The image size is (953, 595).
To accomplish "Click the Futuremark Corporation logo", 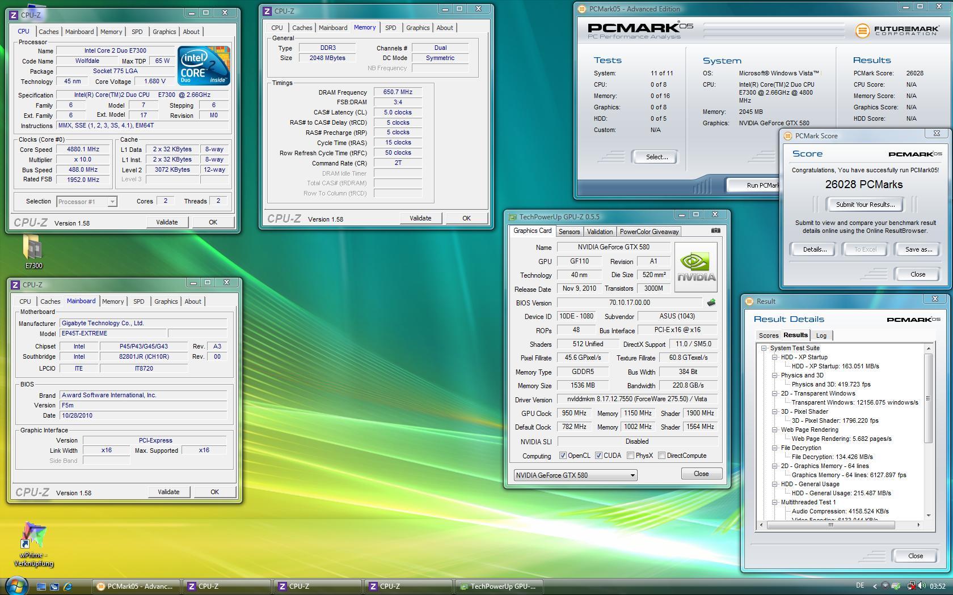I will [x=896, y=31].
